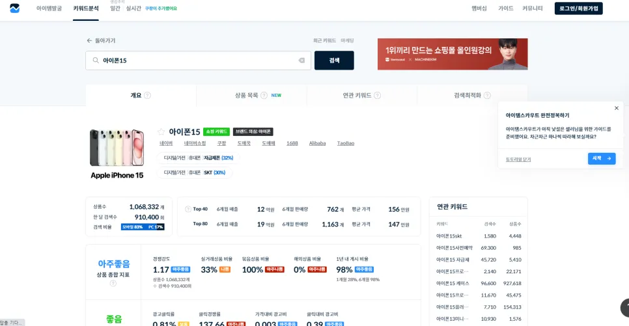Image resolution: width=629 pixels, height=326 pixels.
Task: Click the scroll-to-top round button
Action: (625, 308)
